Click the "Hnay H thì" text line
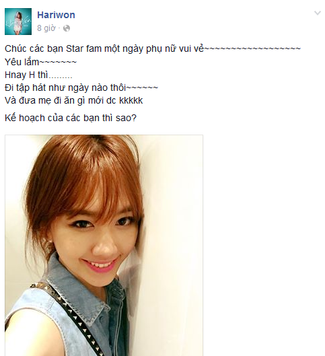Image resolution: width=325 pixels, height=356 pixels. click(38, 75)
